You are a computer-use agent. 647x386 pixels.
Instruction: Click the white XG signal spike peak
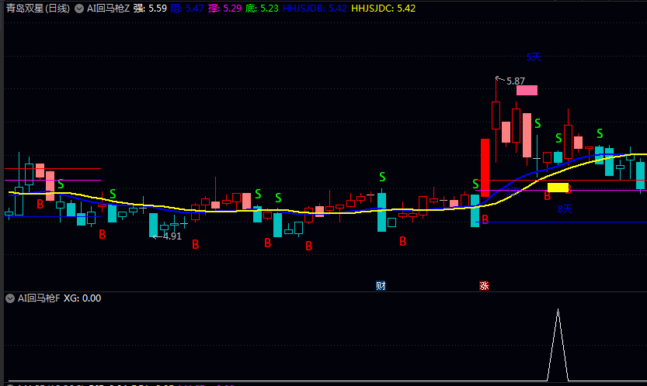point(558,310)
